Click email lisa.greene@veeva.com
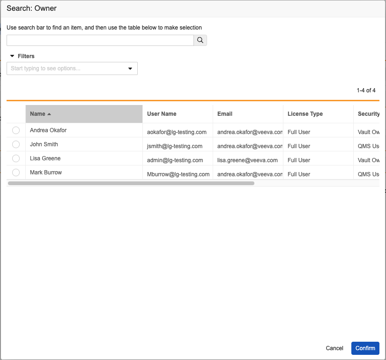 point(247,160)
